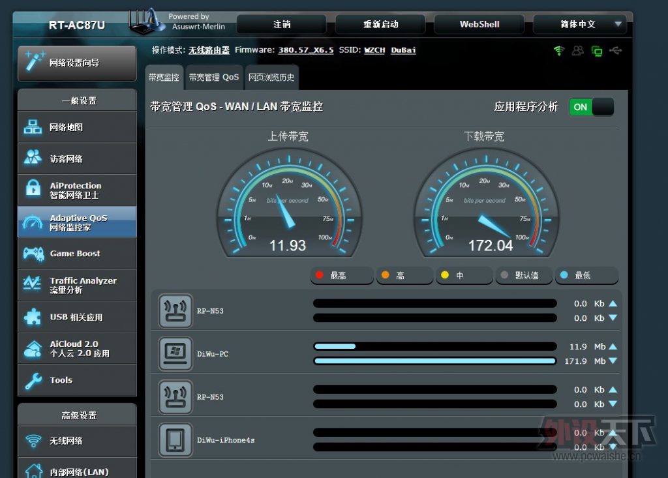Click the 网络设置向导 button
Screen dimensions: 668x478
point(77,63)
